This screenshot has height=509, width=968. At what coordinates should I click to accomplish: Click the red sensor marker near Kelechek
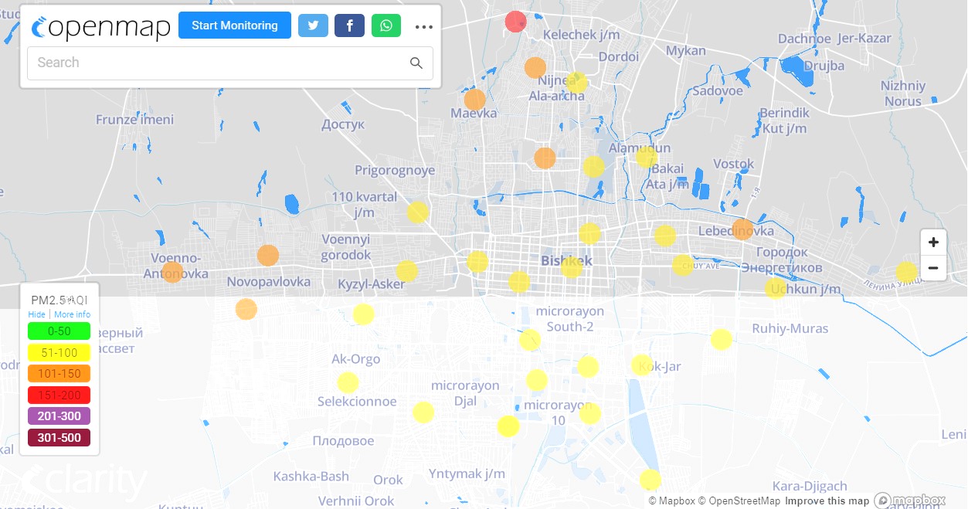[515, 22]
